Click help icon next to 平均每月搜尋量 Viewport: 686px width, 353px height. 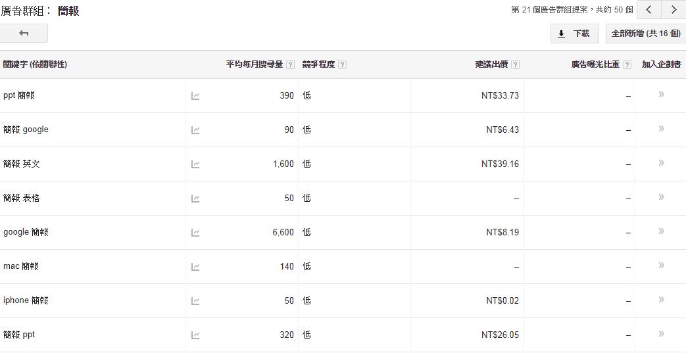[x=290, y=64]
